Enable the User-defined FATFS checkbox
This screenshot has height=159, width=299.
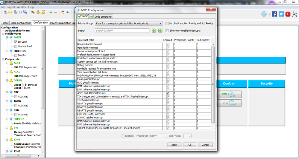16,46
